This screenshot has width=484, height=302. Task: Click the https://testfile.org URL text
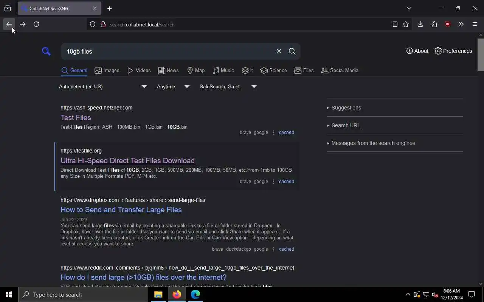click(x=81, y=151)
